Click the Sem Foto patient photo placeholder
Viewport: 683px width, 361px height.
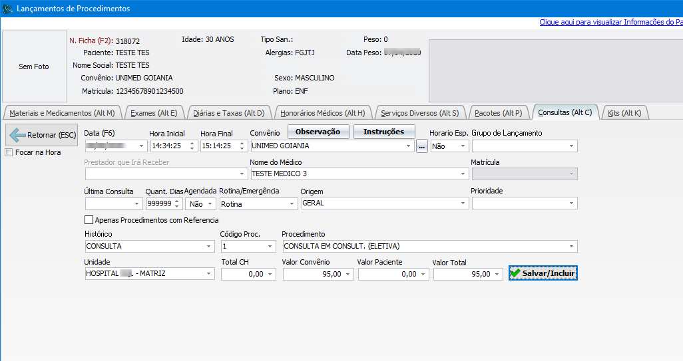point(33,66)
